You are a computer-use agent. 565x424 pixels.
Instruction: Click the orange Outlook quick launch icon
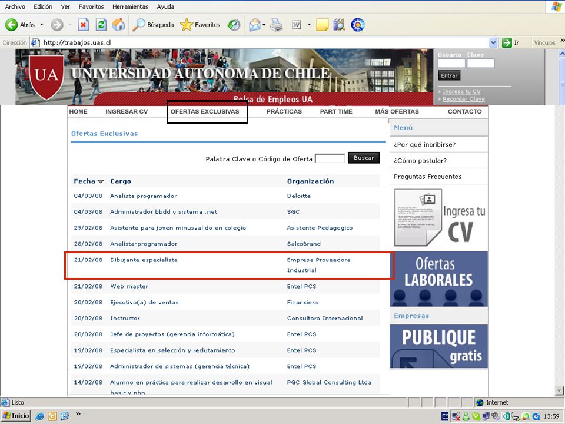click(x=52, y=416)
